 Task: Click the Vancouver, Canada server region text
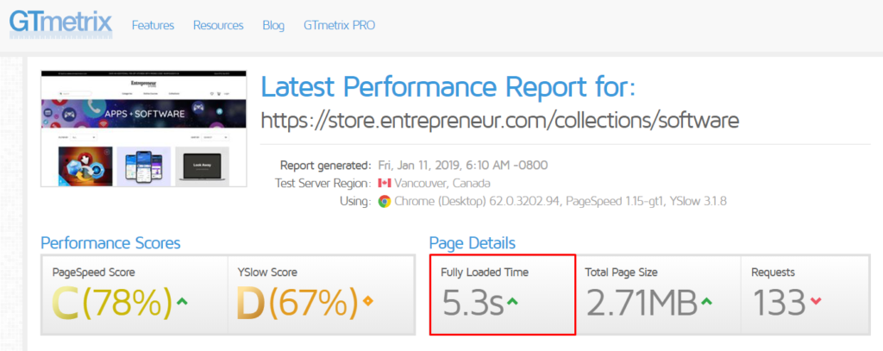[442, 183]
